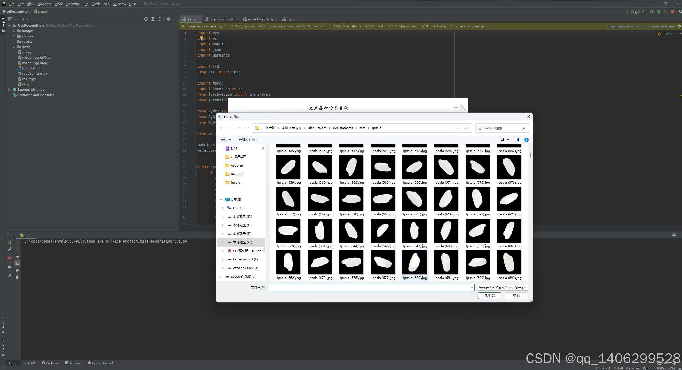682x370 pixels.
Task: Click the print icon in Run panel
Action: point(17,271)
